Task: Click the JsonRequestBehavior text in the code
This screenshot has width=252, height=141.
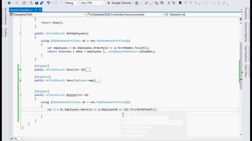Action: coord(123,51)
